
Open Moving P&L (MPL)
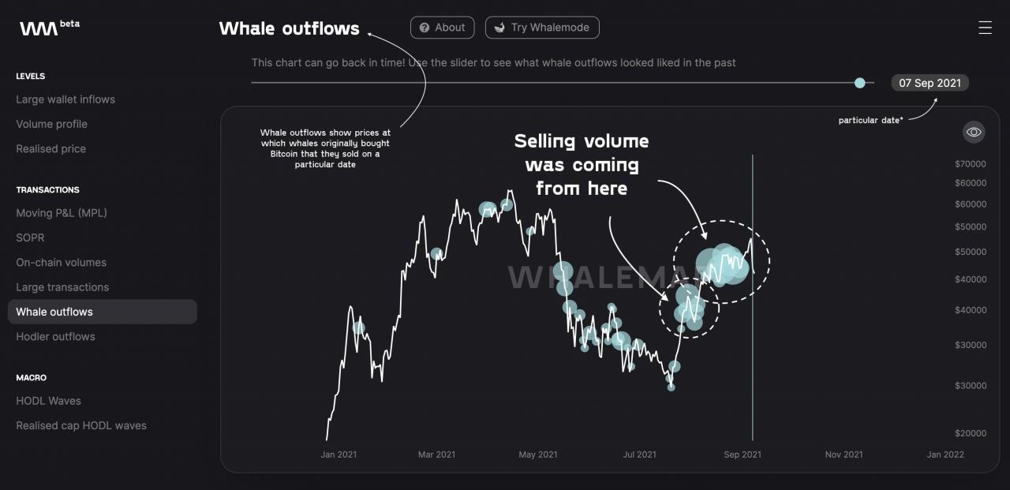coord(62,213)
